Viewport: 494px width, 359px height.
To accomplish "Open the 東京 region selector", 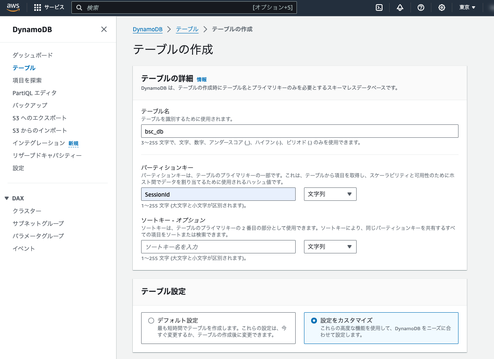I will [467, 7].
